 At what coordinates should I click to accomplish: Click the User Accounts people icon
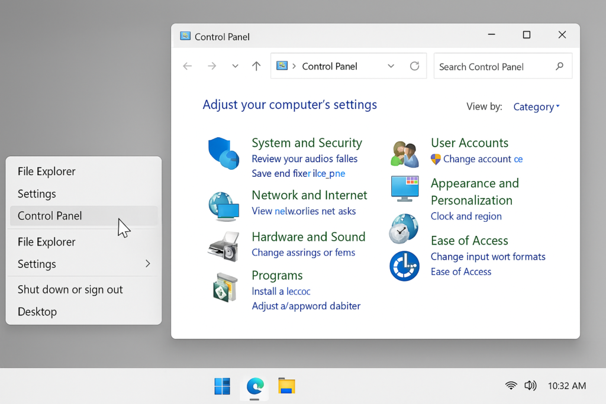[405, 154]
